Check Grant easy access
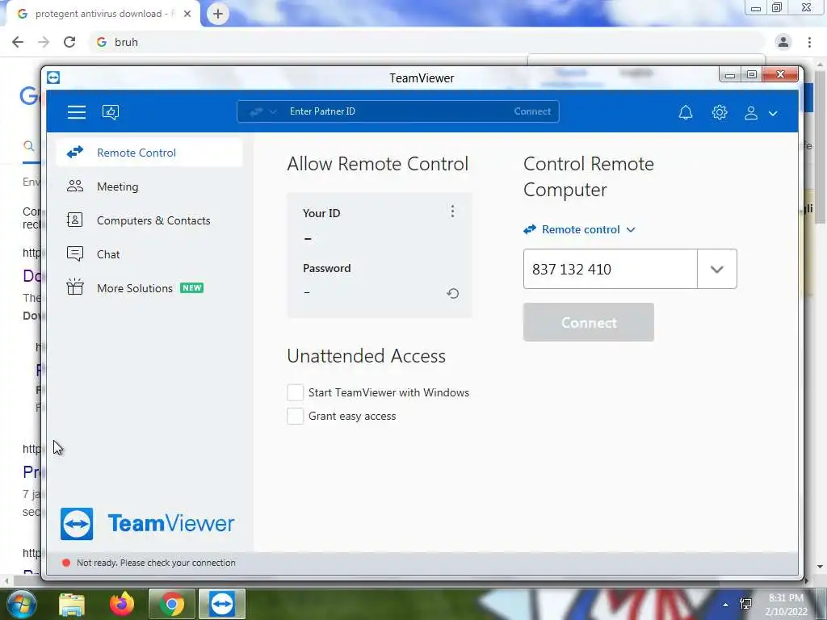Screen dimensions: 827x620 296,416
